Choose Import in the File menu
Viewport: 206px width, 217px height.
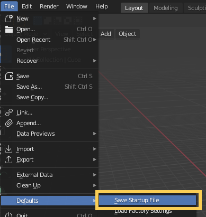(49, 149)
